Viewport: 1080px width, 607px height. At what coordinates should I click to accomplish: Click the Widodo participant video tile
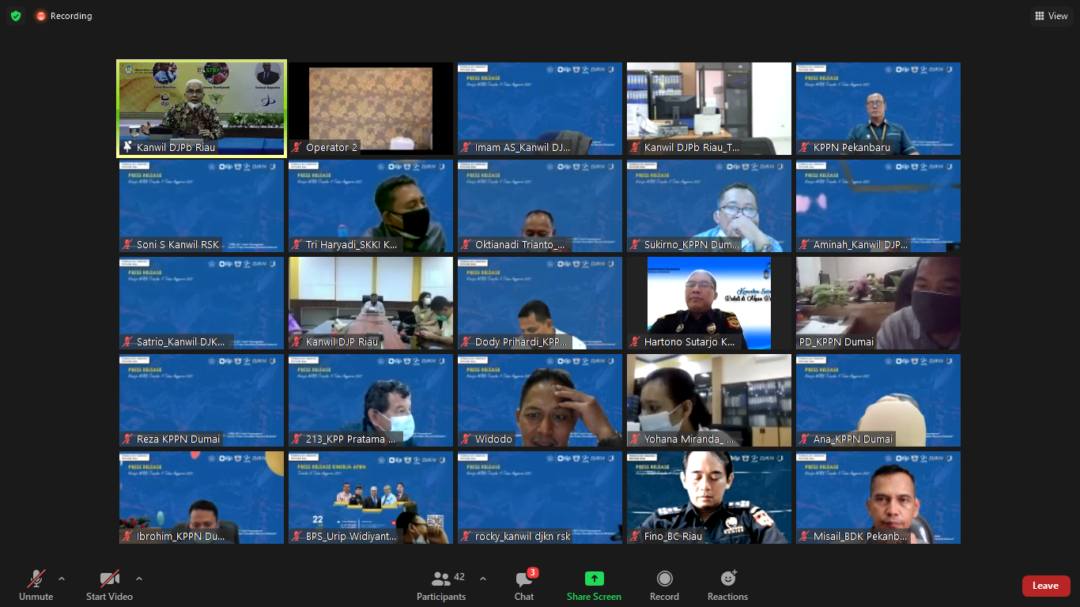click(x=539, y=400)
